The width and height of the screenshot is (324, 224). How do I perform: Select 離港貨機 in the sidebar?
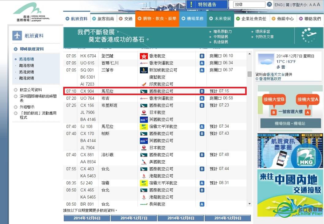[26, 78]
